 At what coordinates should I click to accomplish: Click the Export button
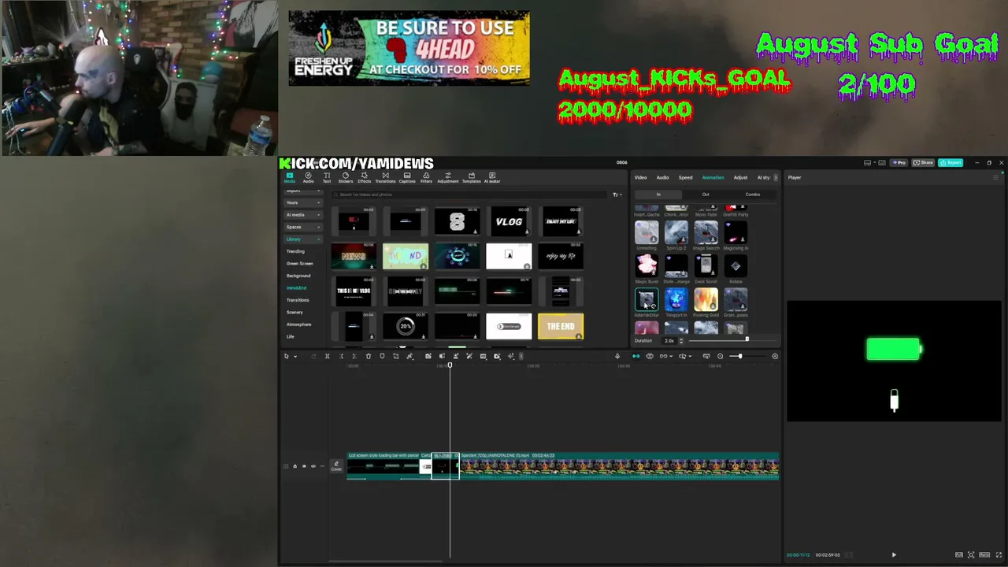[x=951, y=163]
